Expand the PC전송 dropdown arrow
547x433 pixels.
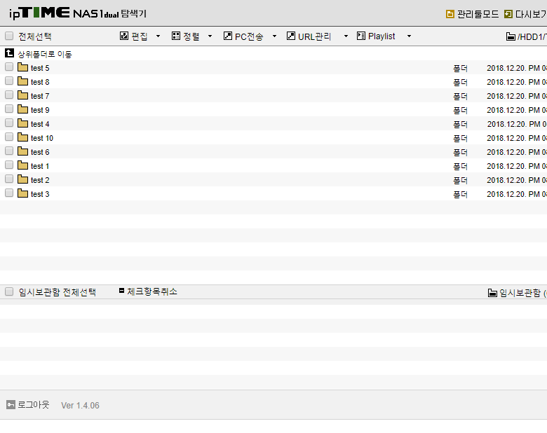click(x=274, y=36)
